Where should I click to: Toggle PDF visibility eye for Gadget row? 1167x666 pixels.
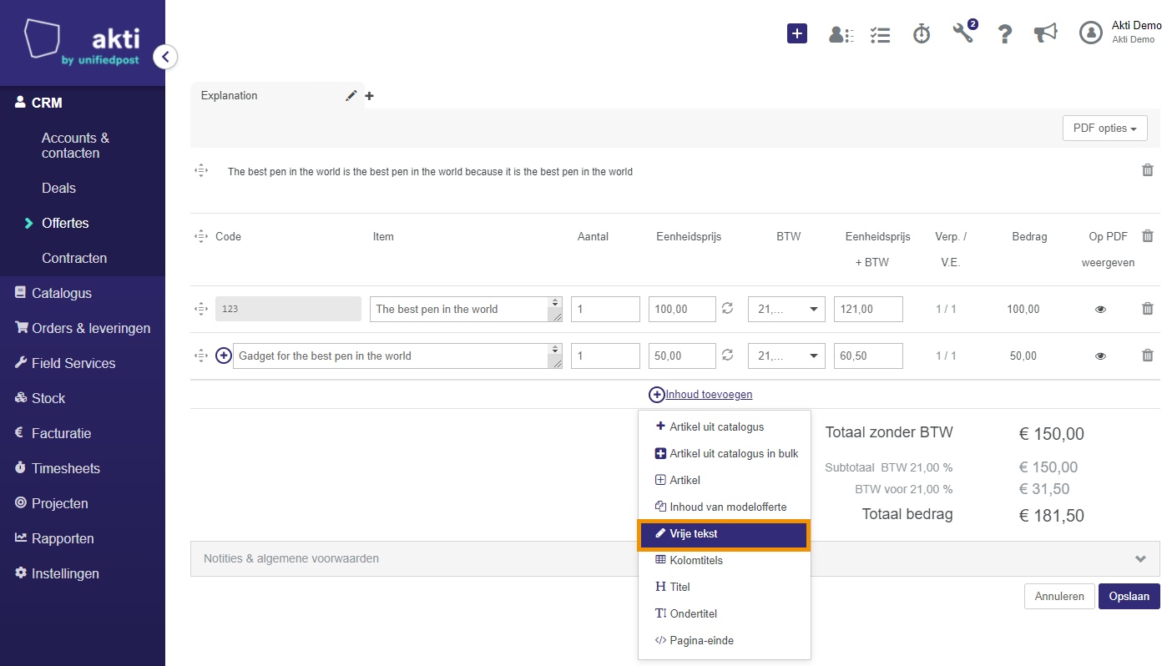[1100, 356]
